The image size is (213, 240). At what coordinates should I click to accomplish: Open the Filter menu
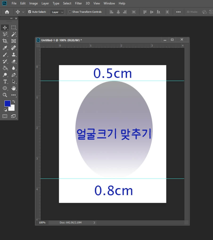point(78,3)
